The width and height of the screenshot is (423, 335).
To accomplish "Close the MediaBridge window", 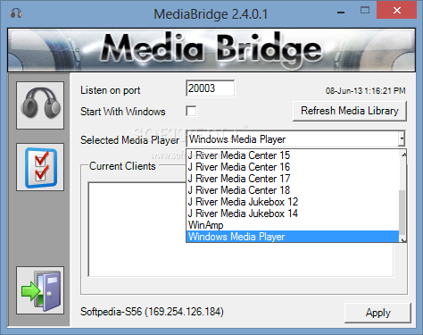I will tap(396, 10).
